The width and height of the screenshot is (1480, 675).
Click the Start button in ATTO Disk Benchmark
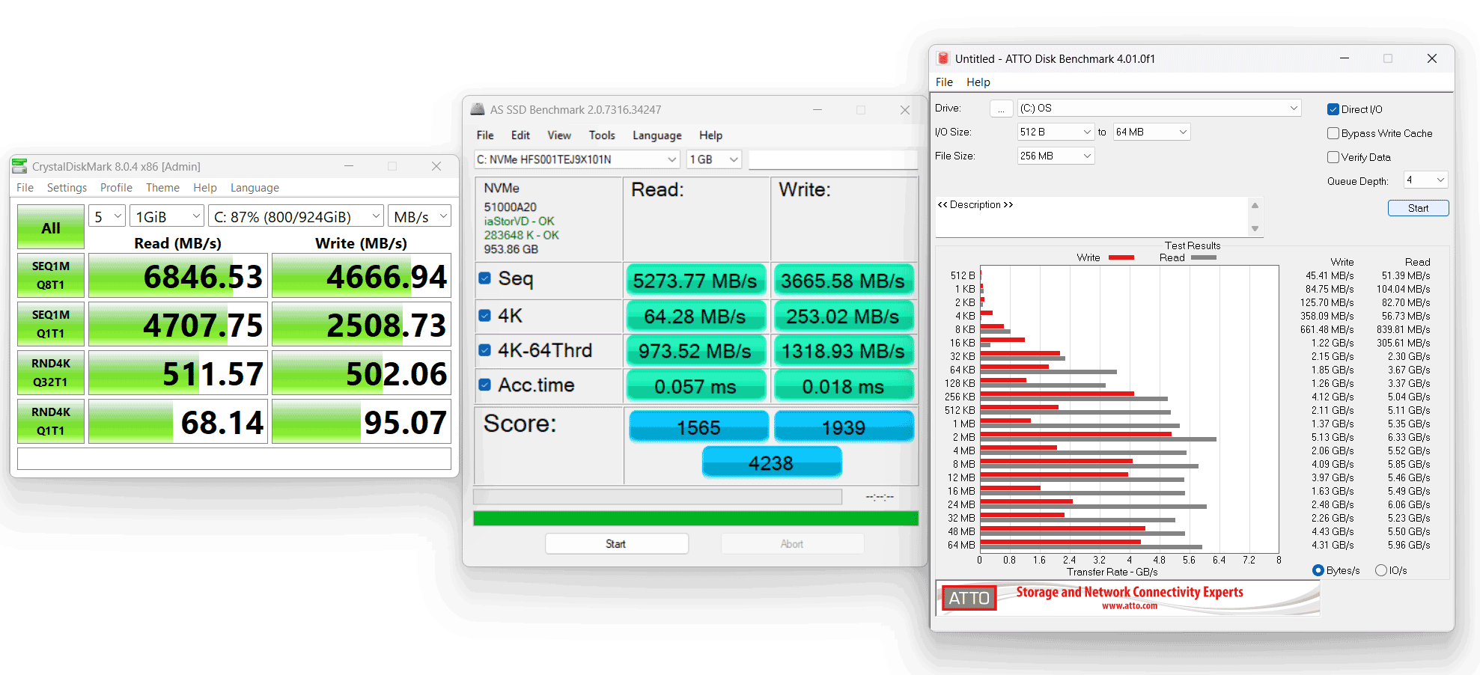click(1418, 208)
